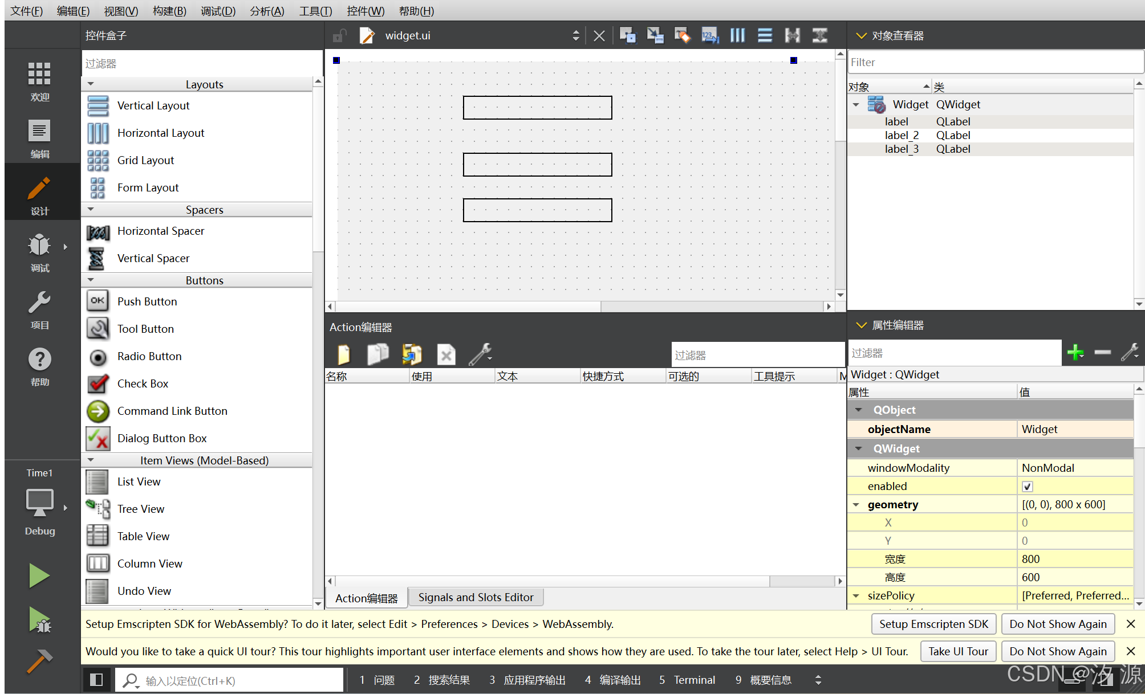Select the Check Box widget
The image size is (1145, 694).
(143, 383)
